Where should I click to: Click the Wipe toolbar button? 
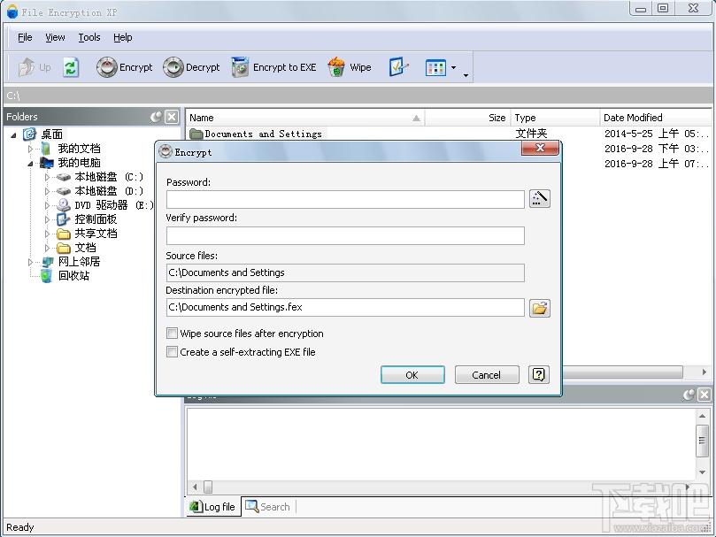click(x=350, y=67)
